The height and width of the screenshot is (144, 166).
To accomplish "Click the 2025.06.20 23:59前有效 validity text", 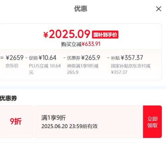I will pos(69,126).
